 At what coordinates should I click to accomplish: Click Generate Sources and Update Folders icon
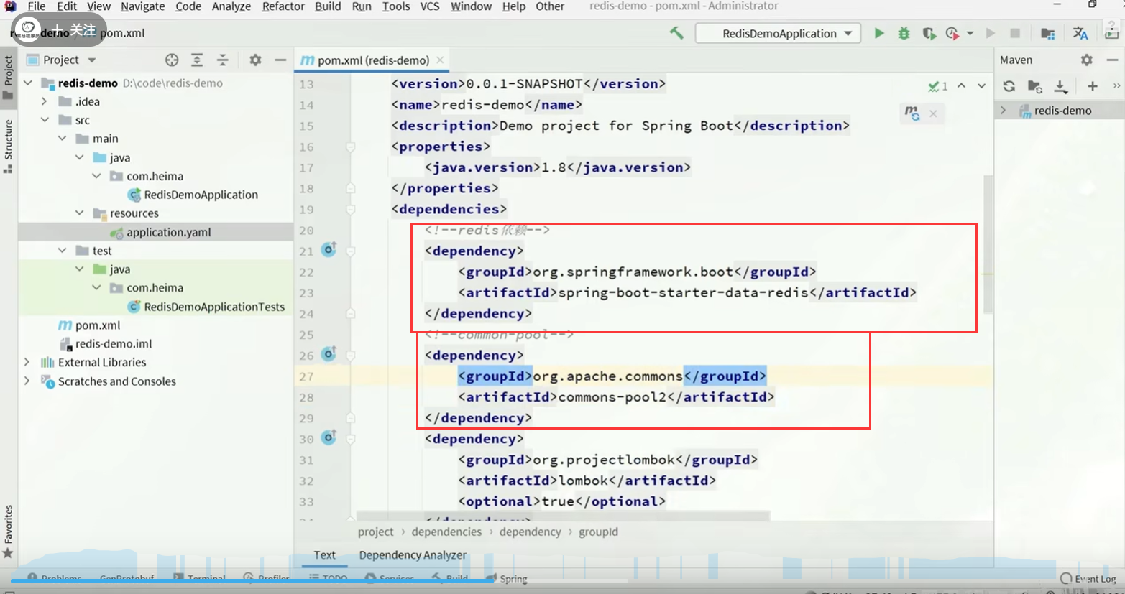tap(1034, 86)
